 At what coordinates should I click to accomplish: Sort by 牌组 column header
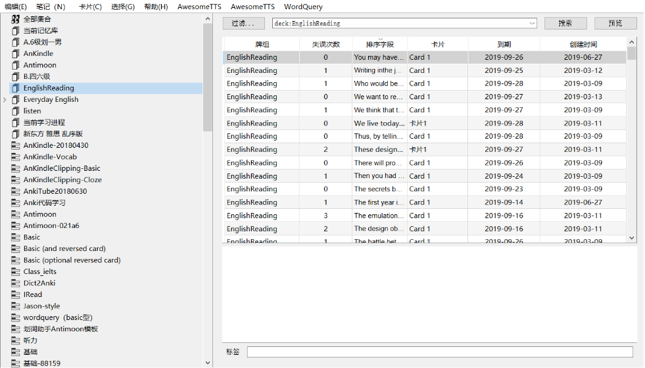[262, 45]
